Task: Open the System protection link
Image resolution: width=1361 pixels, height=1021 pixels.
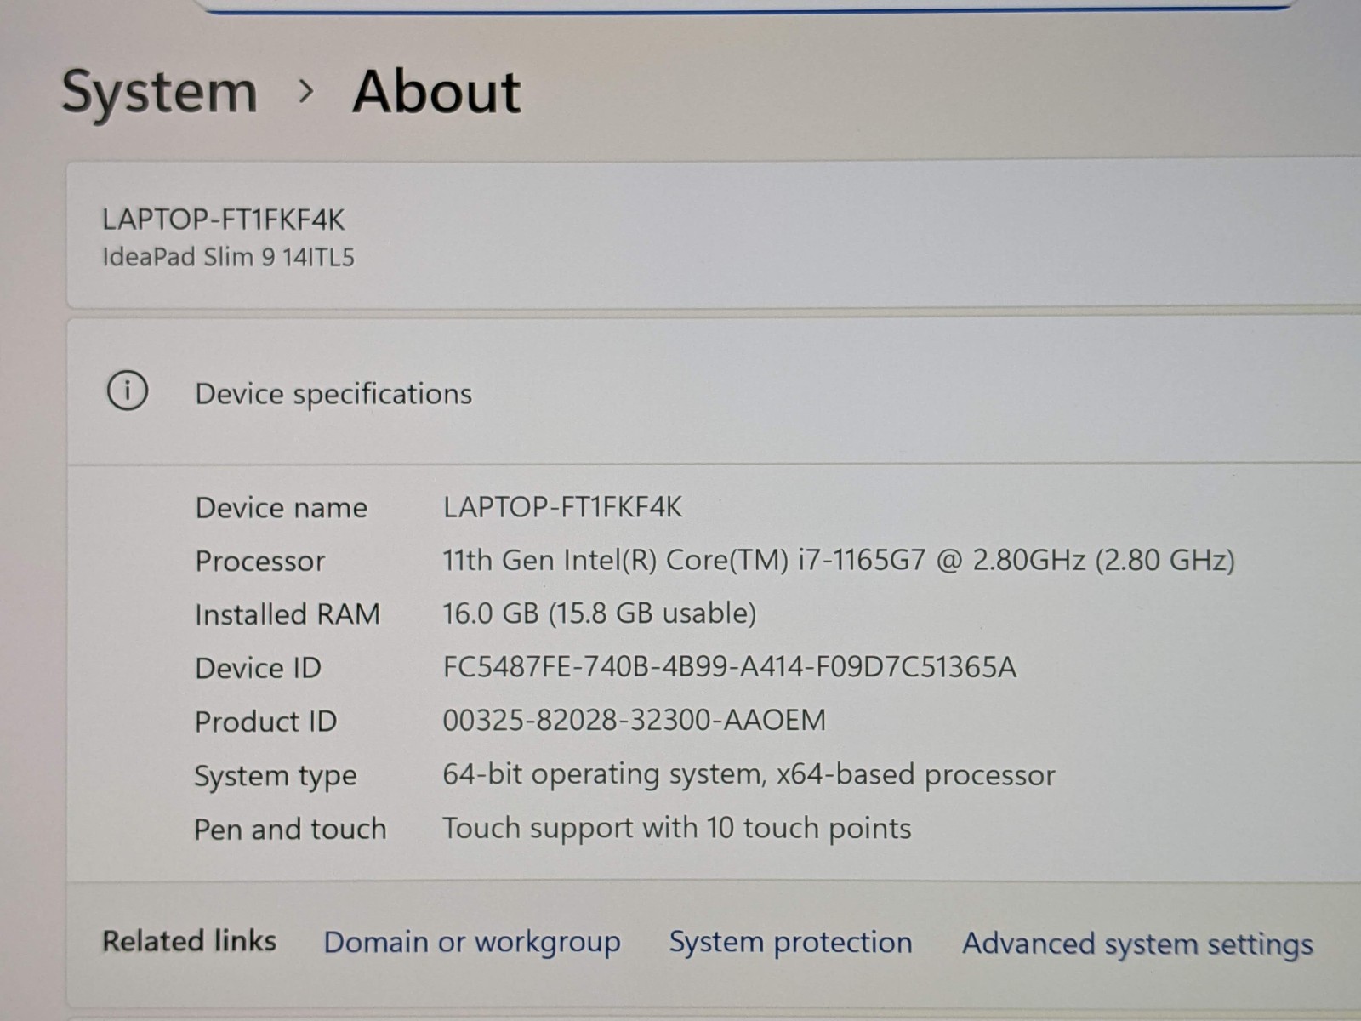Action: coord(790,942)
